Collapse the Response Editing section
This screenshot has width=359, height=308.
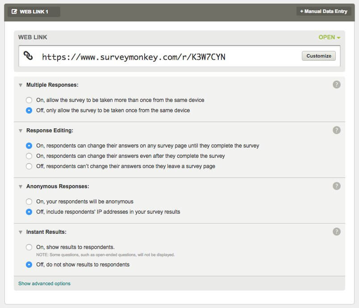tap(21, 131)
